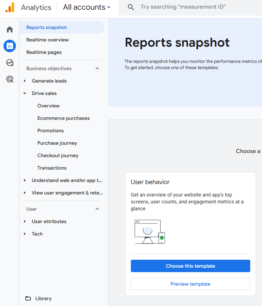The height and width of the screenshot is (306, 262).
Task: Click the Analytics product name text
Action: 36,7
